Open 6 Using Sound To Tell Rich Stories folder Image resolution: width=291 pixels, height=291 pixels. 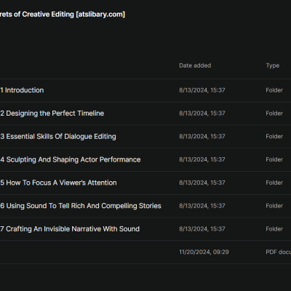tap(81, 206)
